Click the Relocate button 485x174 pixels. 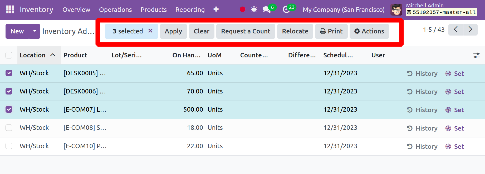click(295, 31)
